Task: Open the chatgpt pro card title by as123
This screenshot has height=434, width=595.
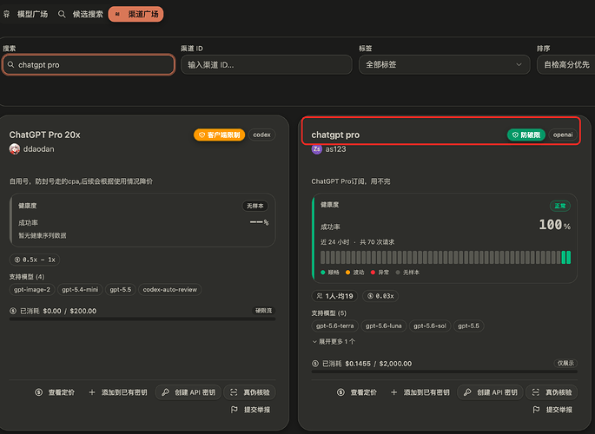Action: 335,135
